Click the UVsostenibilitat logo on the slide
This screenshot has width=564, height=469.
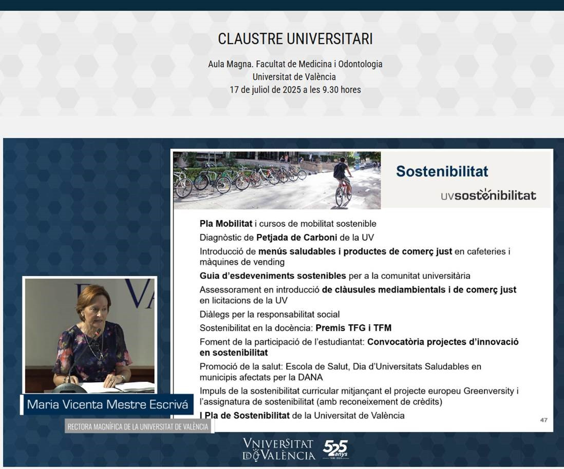tap(488, 194)
